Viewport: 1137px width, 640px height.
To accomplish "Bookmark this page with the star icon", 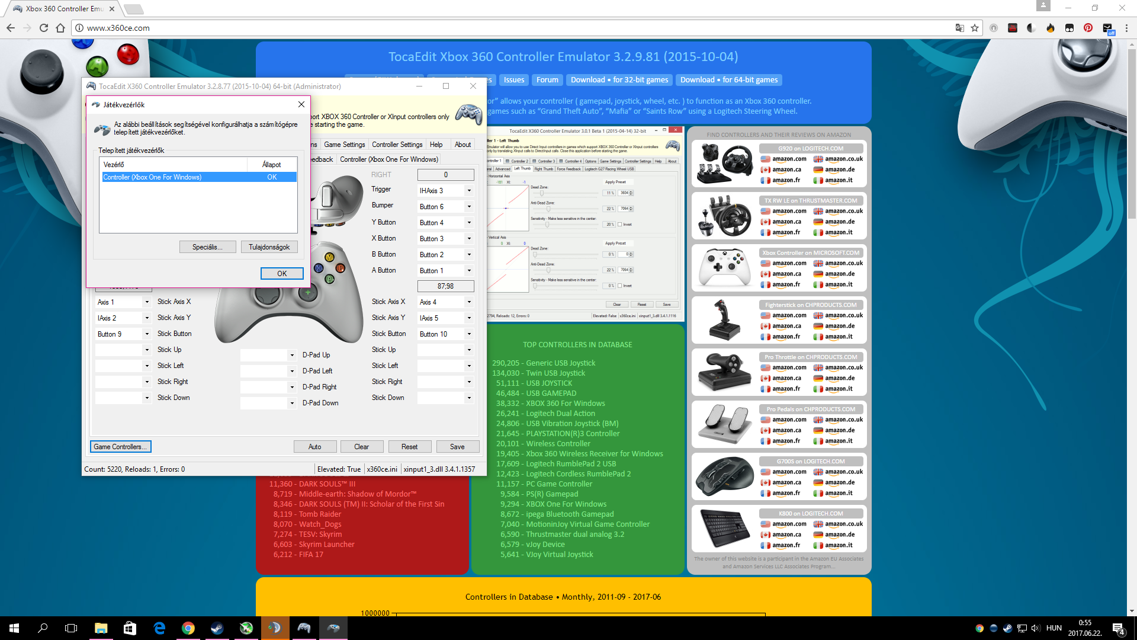I will (x=975, y=28).
